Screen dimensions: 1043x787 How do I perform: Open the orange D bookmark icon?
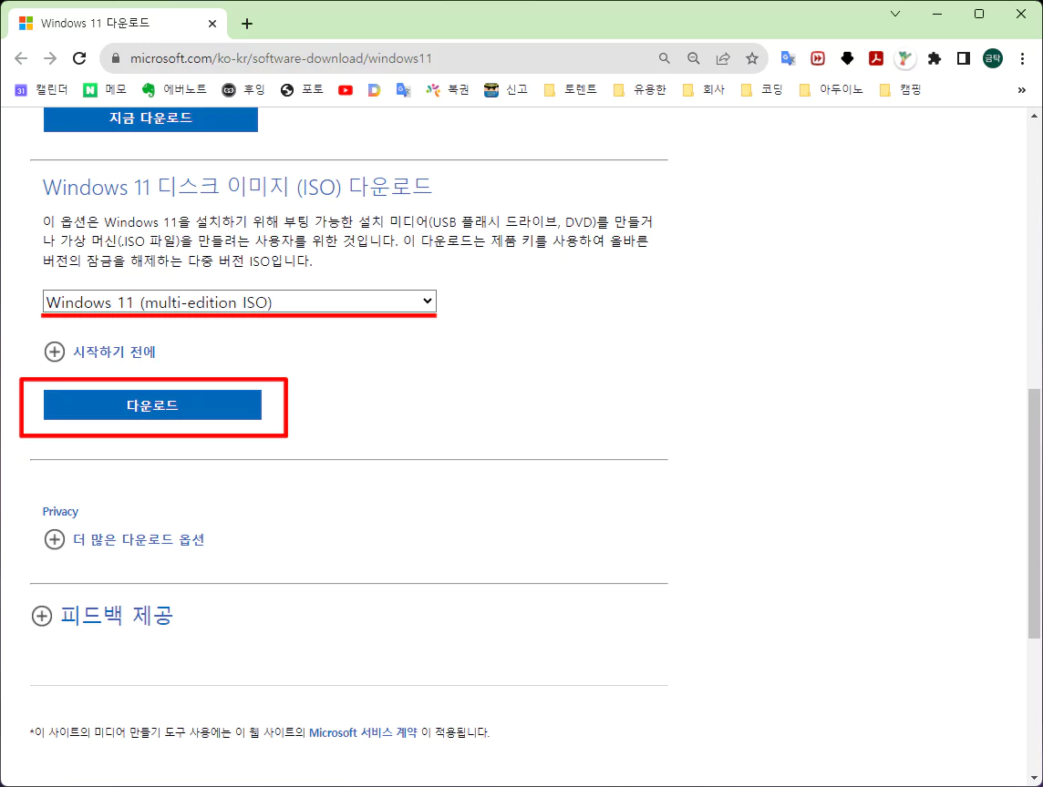[x=374, y=90]
